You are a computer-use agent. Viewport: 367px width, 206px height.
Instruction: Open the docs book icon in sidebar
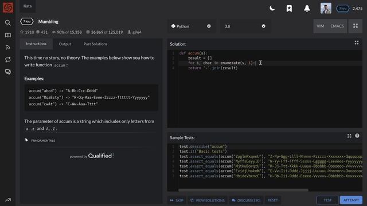8,35
